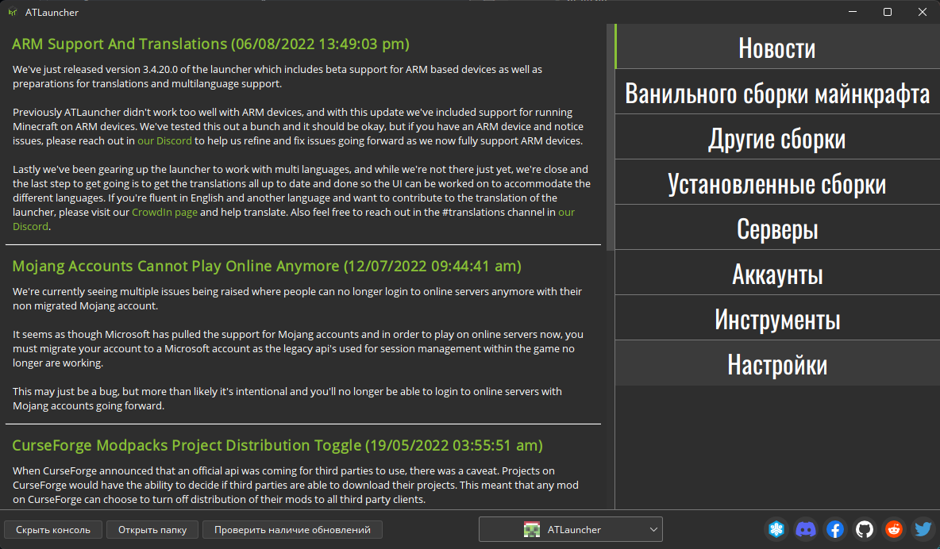This screenshot has width=940, height=549.
Task: Open the Другие сборки tab
Action: pyautogui.click(x=776, y=137)
